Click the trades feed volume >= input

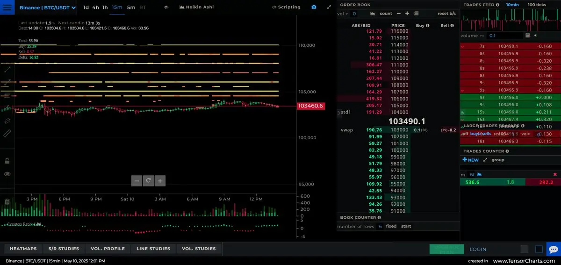click(505, 36)
